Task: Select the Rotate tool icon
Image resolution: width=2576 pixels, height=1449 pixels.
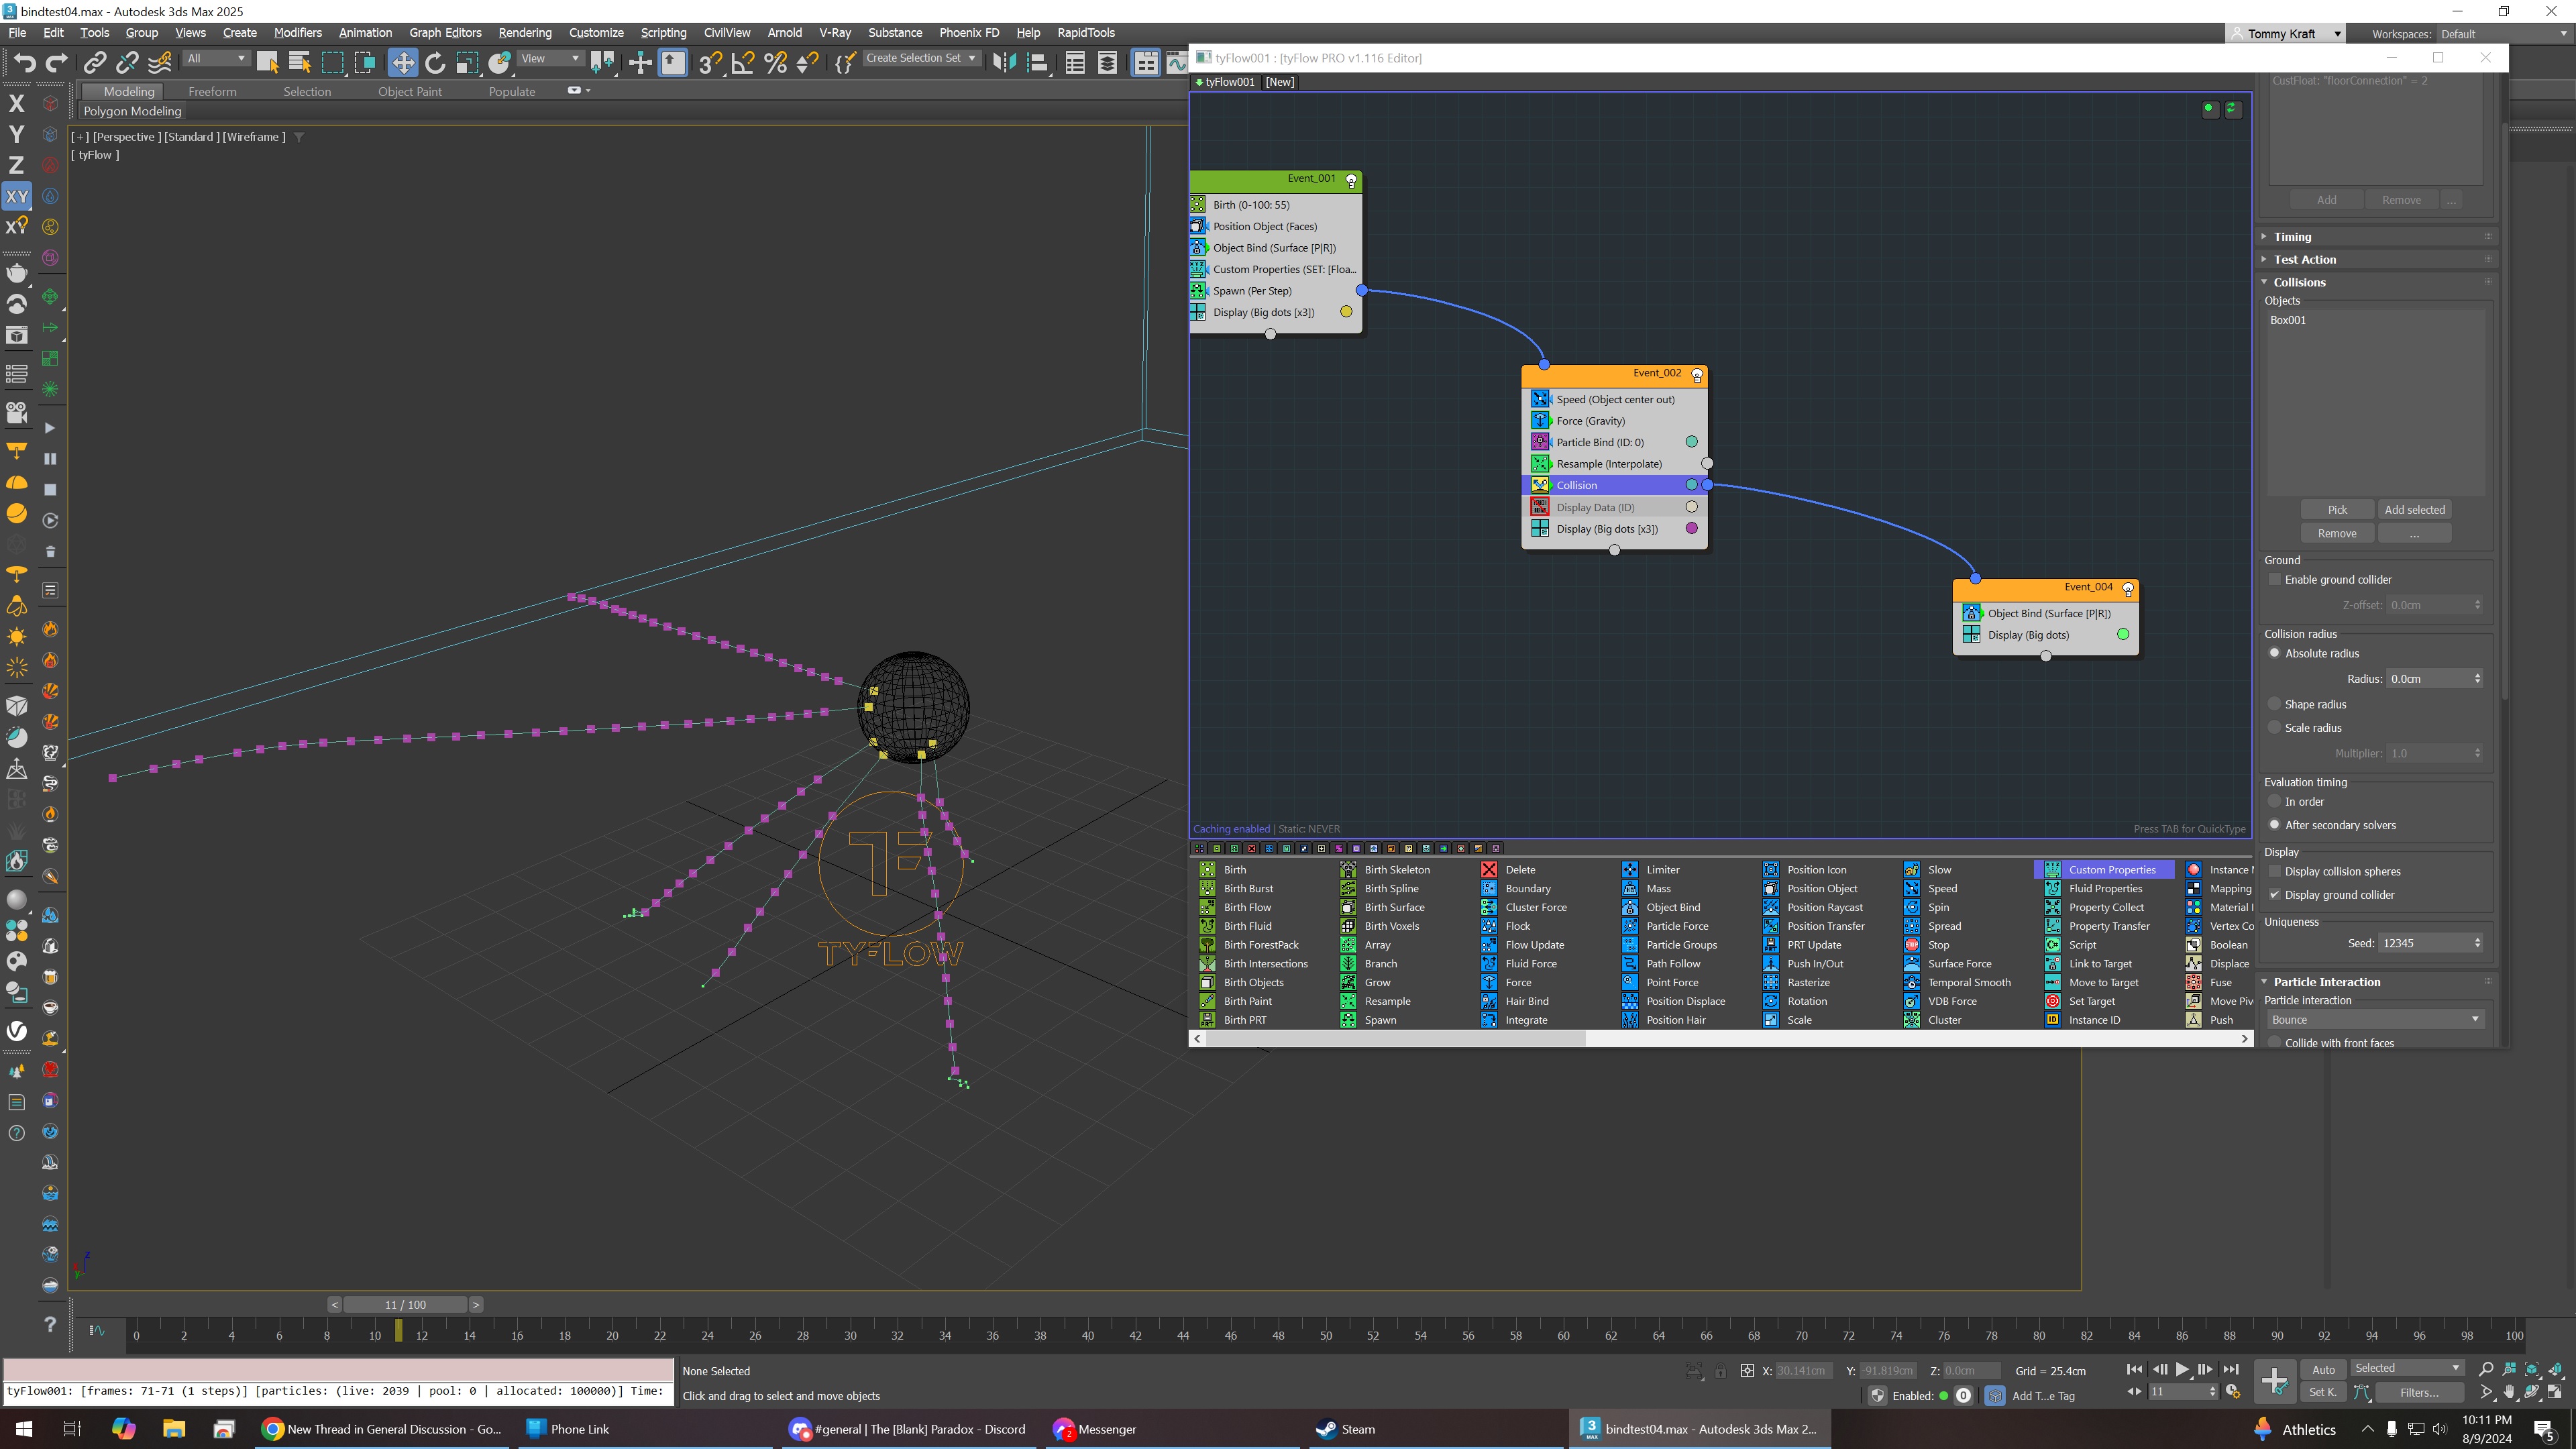Action: click(435, 63)
